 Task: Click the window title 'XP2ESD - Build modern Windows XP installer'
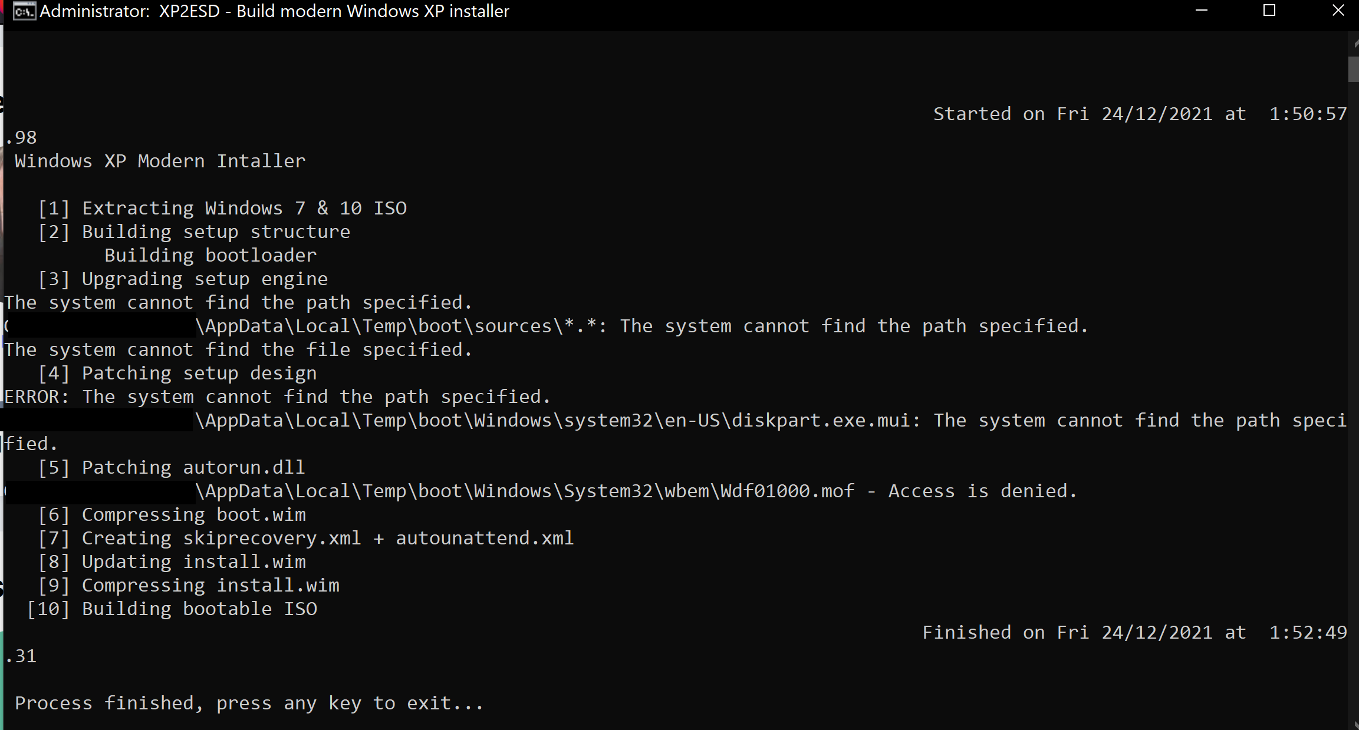click(x=334, y=11)
